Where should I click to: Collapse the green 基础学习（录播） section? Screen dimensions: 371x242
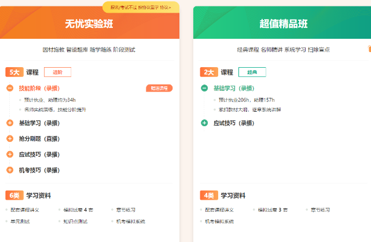(233, 88)
